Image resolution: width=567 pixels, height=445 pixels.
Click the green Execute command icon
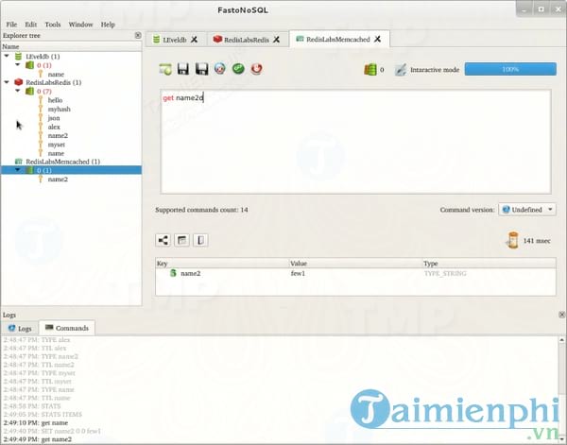pyautogui.click(x=238, y=69)
